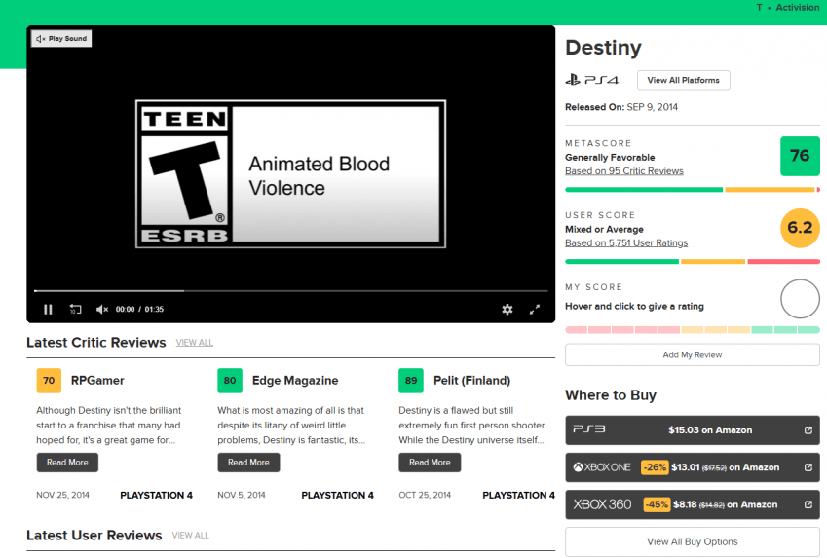Image resolution: width=827 pixels, height=558 pixels.
Task: Click the Pelit review date 'OCT 25, 2014'
Action: 425,496
